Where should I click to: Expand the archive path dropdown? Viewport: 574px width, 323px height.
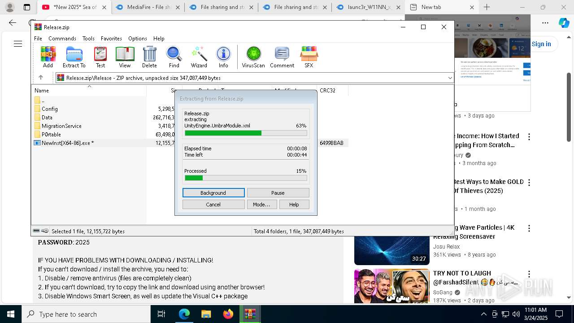pyautogui.click(x=450, y=78)
